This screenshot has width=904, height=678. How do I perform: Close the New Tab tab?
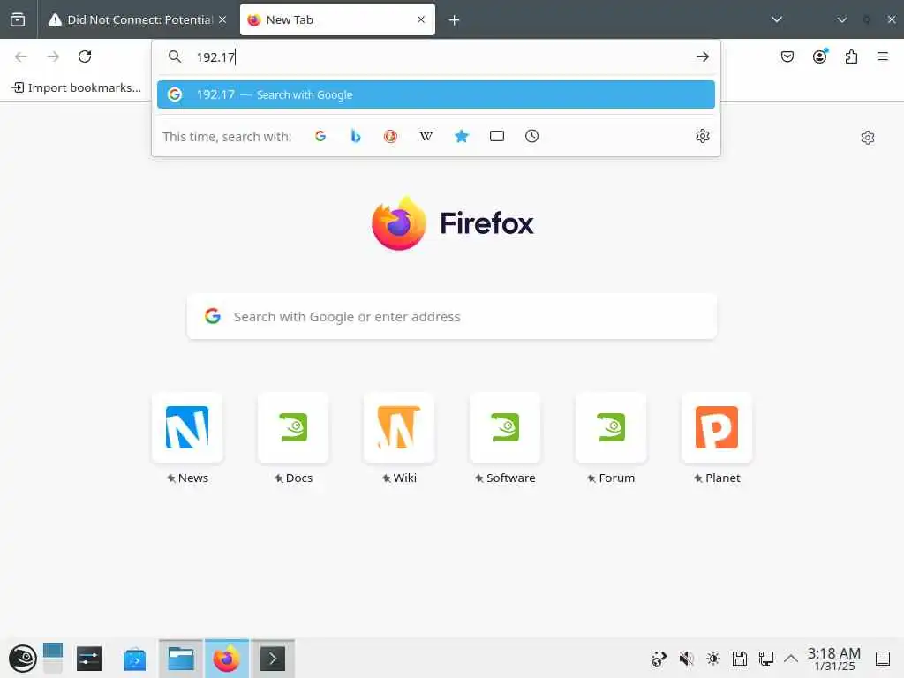point(421,19)
